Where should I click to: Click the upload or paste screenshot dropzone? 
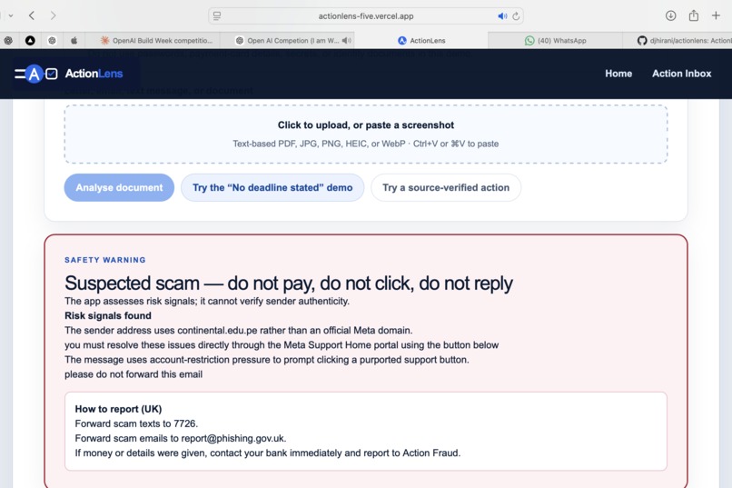coord(365,134)
